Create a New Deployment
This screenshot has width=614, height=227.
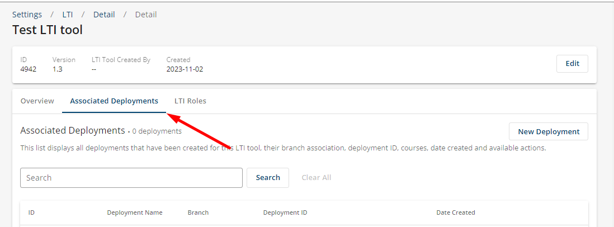coord(549,131)
